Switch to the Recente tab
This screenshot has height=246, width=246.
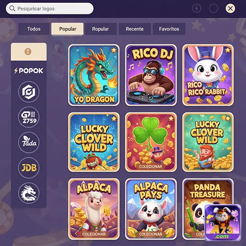pyautogui.click(x=135, y=29)
